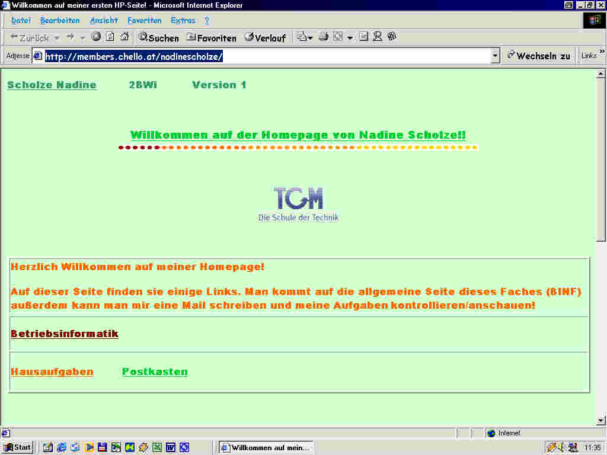The width and height of the screenshot is (607, 455).
Task: Click the Internet Explorer title bar icon
Action: [x=5, y=5]
